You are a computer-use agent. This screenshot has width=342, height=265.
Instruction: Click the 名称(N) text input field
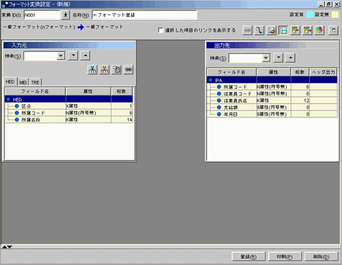pyautogui.click(x=144, y=15)
